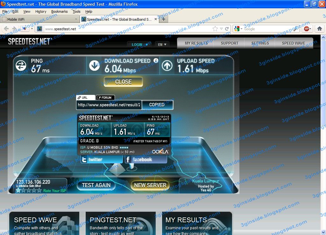Open the SPEED WAVE navigation tab

click(x=294, y=43)
